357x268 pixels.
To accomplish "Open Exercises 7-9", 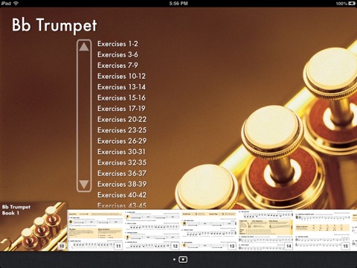I will click(x=118, y=66).
